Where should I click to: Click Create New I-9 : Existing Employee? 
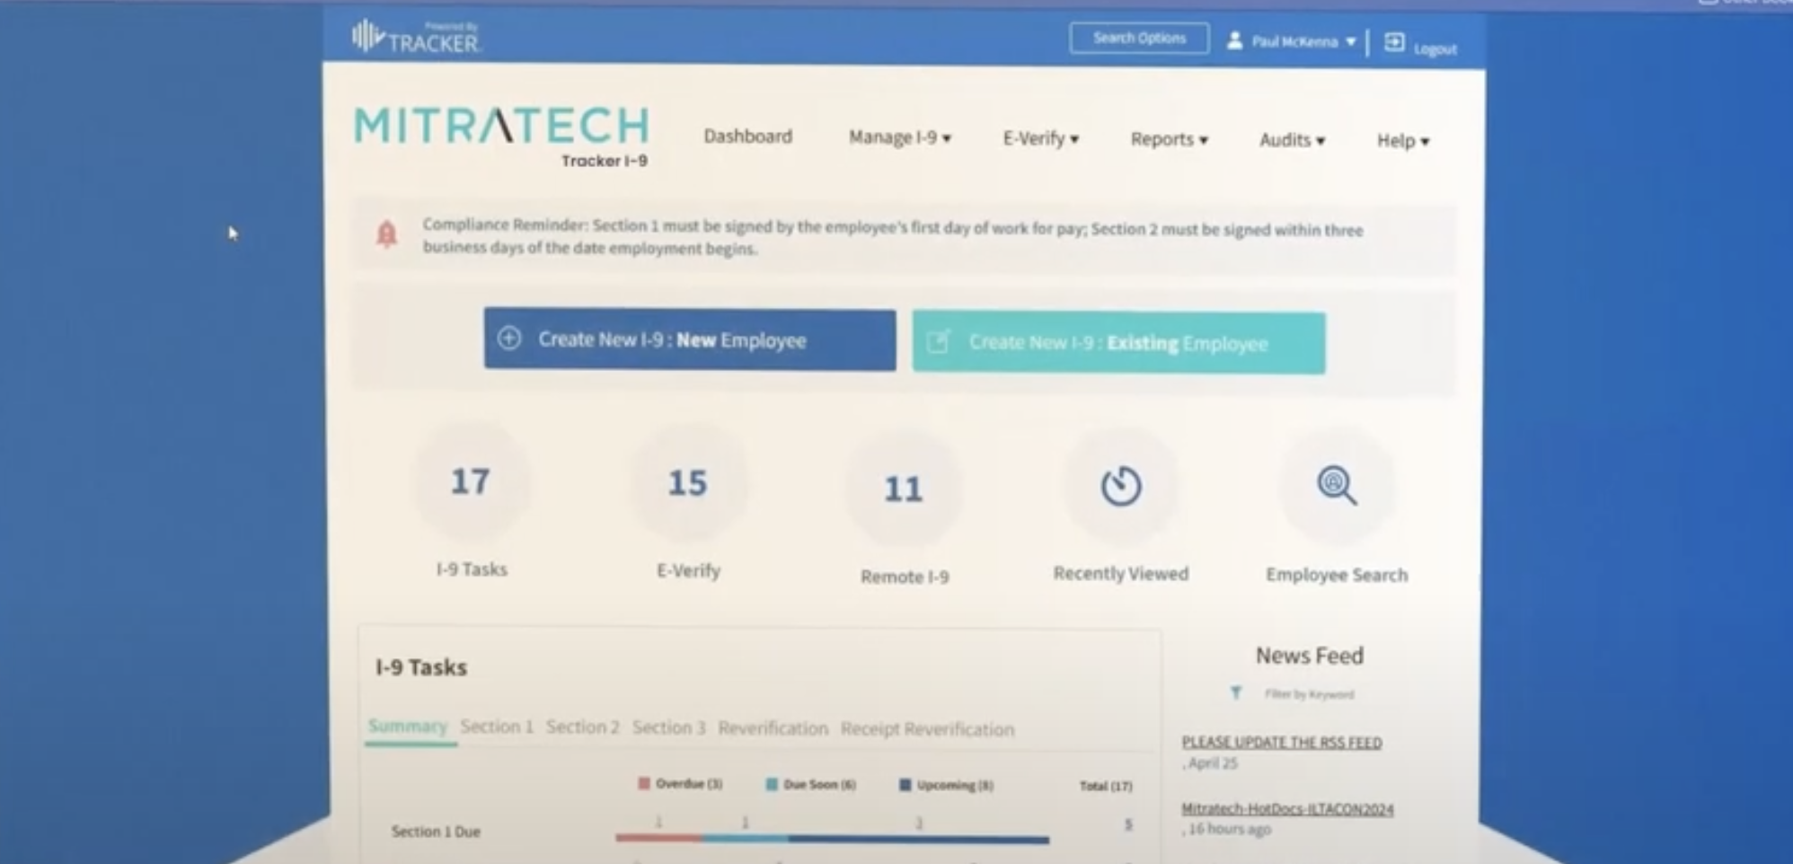(x=1118, y=342)
